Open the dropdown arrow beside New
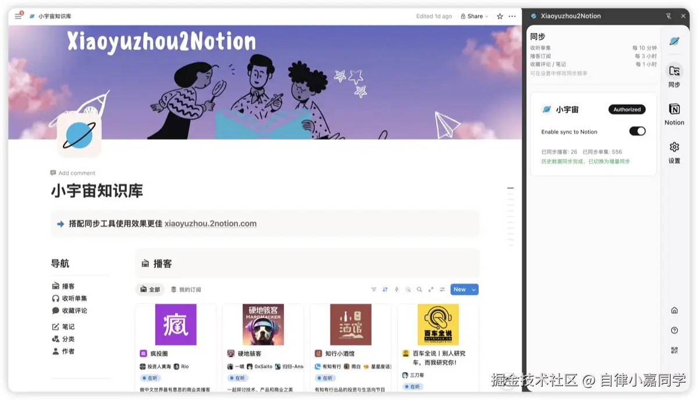 [474, 289]
